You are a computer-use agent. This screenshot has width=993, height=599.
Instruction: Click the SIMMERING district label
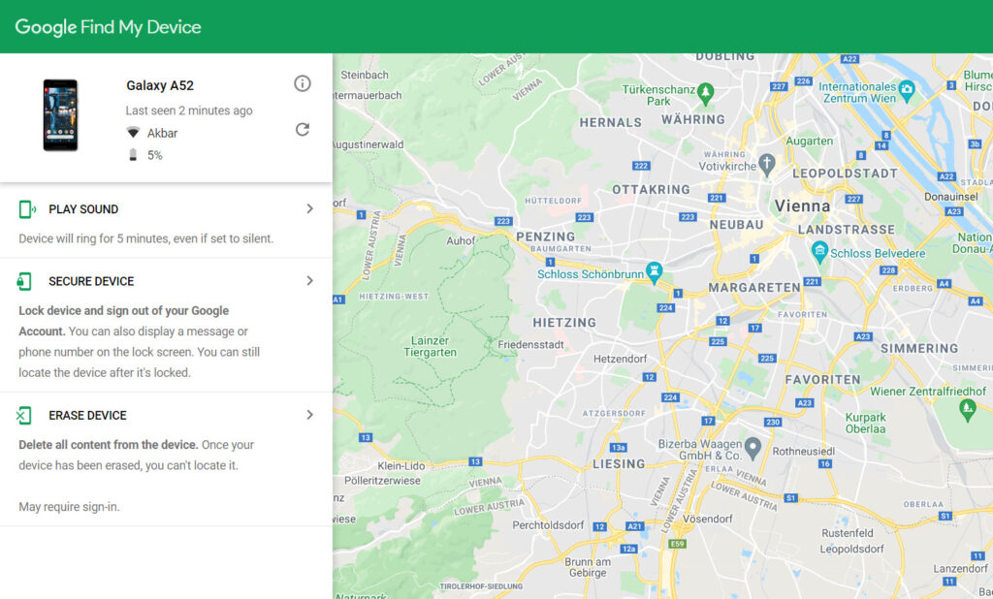(x=919, y=348)
